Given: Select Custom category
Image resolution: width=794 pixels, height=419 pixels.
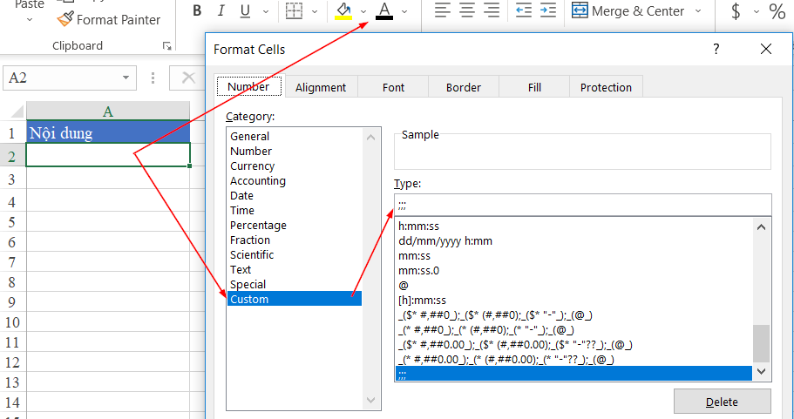Looking at the screenshot, I should (295, 299).
